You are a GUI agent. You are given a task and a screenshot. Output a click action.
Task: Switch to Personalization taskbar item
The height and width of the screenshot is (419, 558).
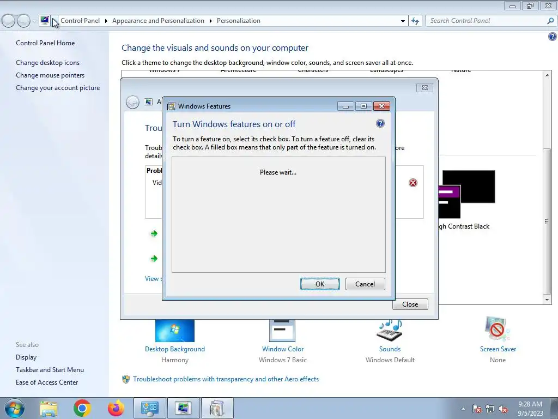point(183,408)
